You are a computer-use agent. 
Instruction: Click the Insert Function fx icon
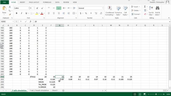tap(30, 22)
